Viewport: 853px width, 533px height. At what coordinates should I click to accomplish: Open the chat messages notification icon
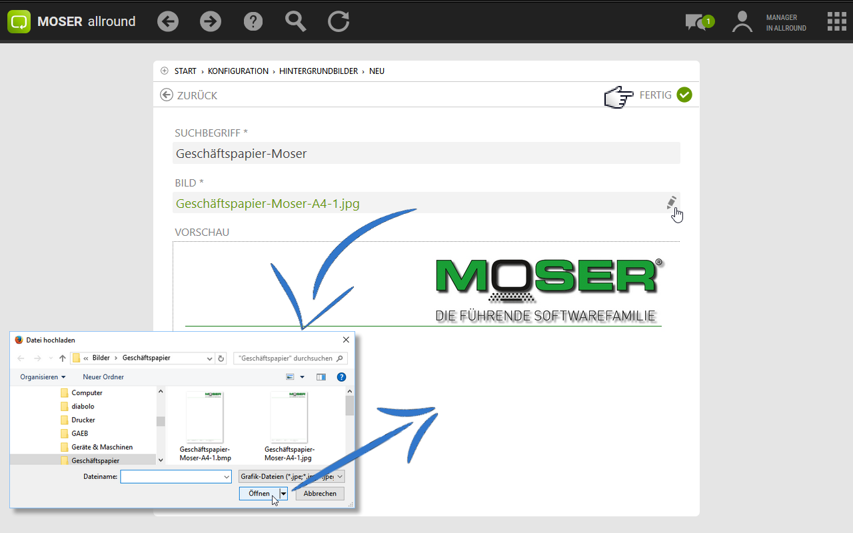[x=697, y=22]
